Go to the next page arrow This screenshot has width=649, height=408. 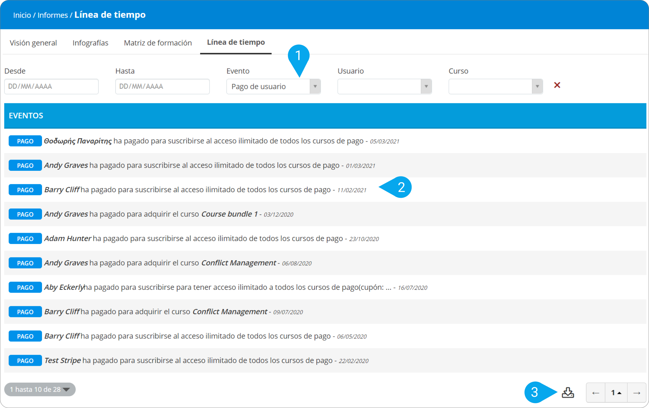point(636,393)
